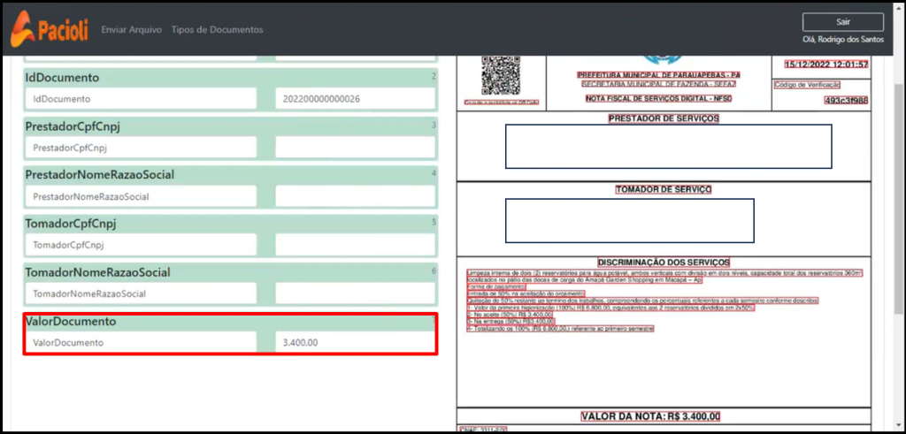Click the IdDocumento value field 202200000000026

[x=356, y=99]
